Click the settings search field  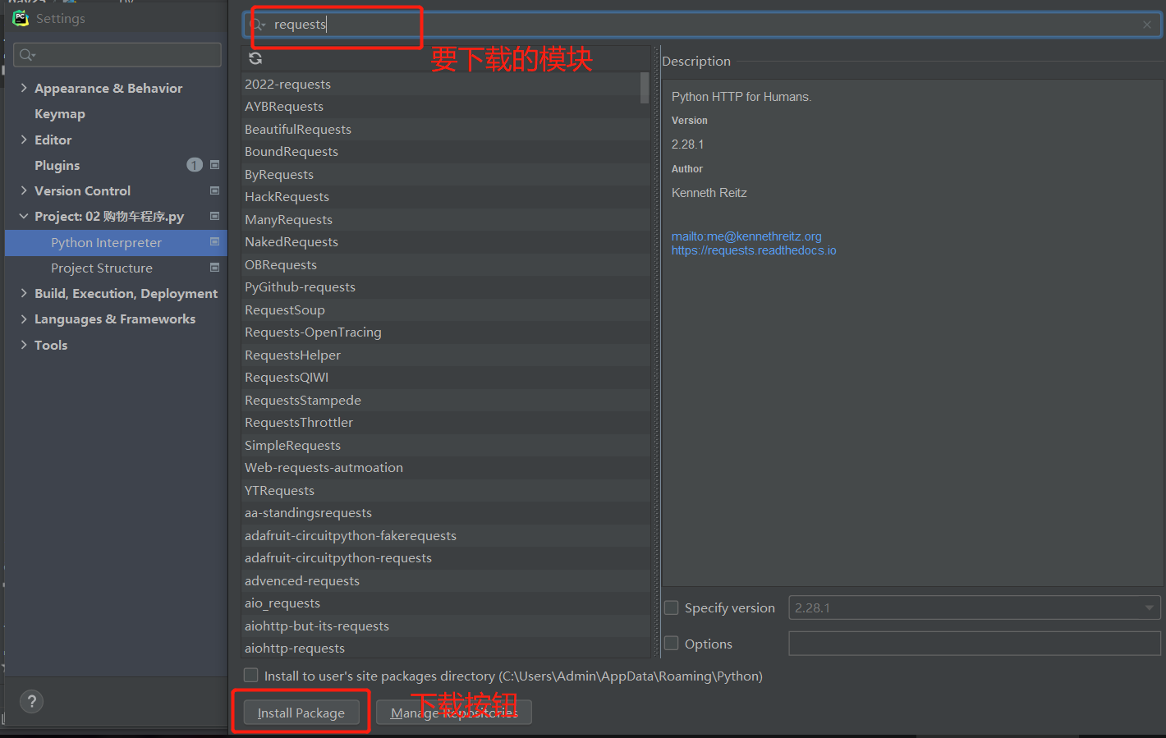117,55
